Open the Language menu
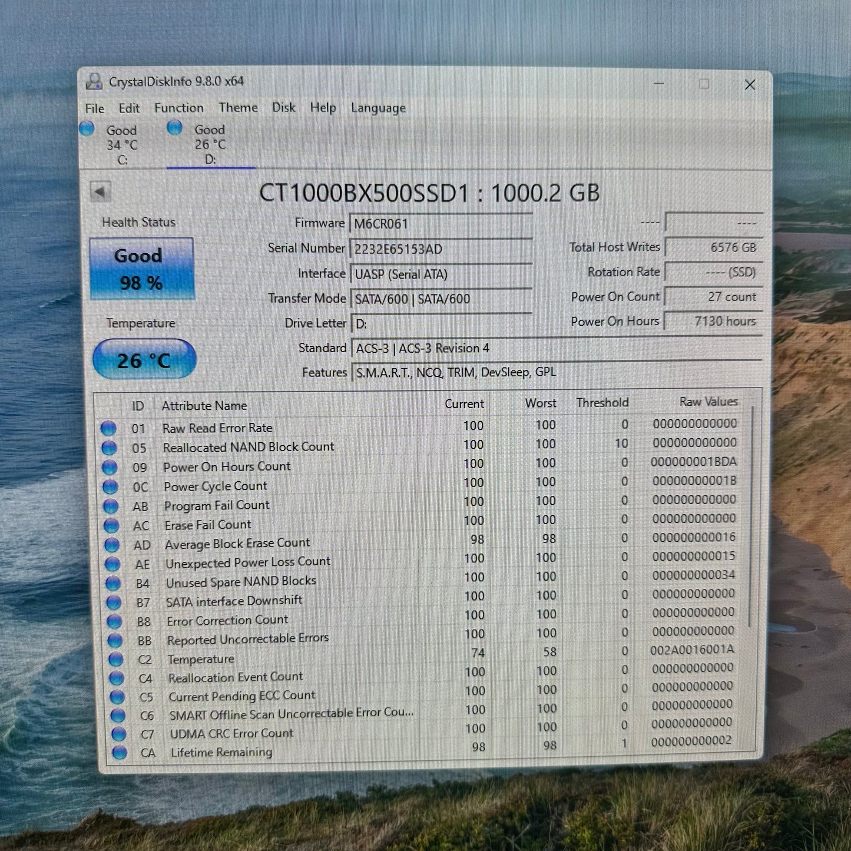 point(378,108)
